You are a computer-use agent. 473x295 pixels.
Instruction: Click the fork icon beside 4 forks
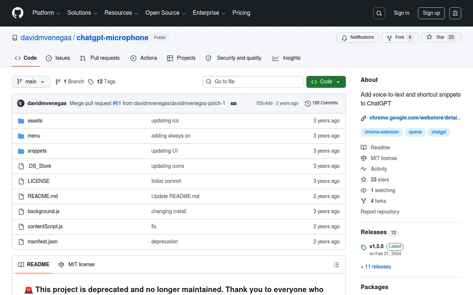[x=364, y=201]
